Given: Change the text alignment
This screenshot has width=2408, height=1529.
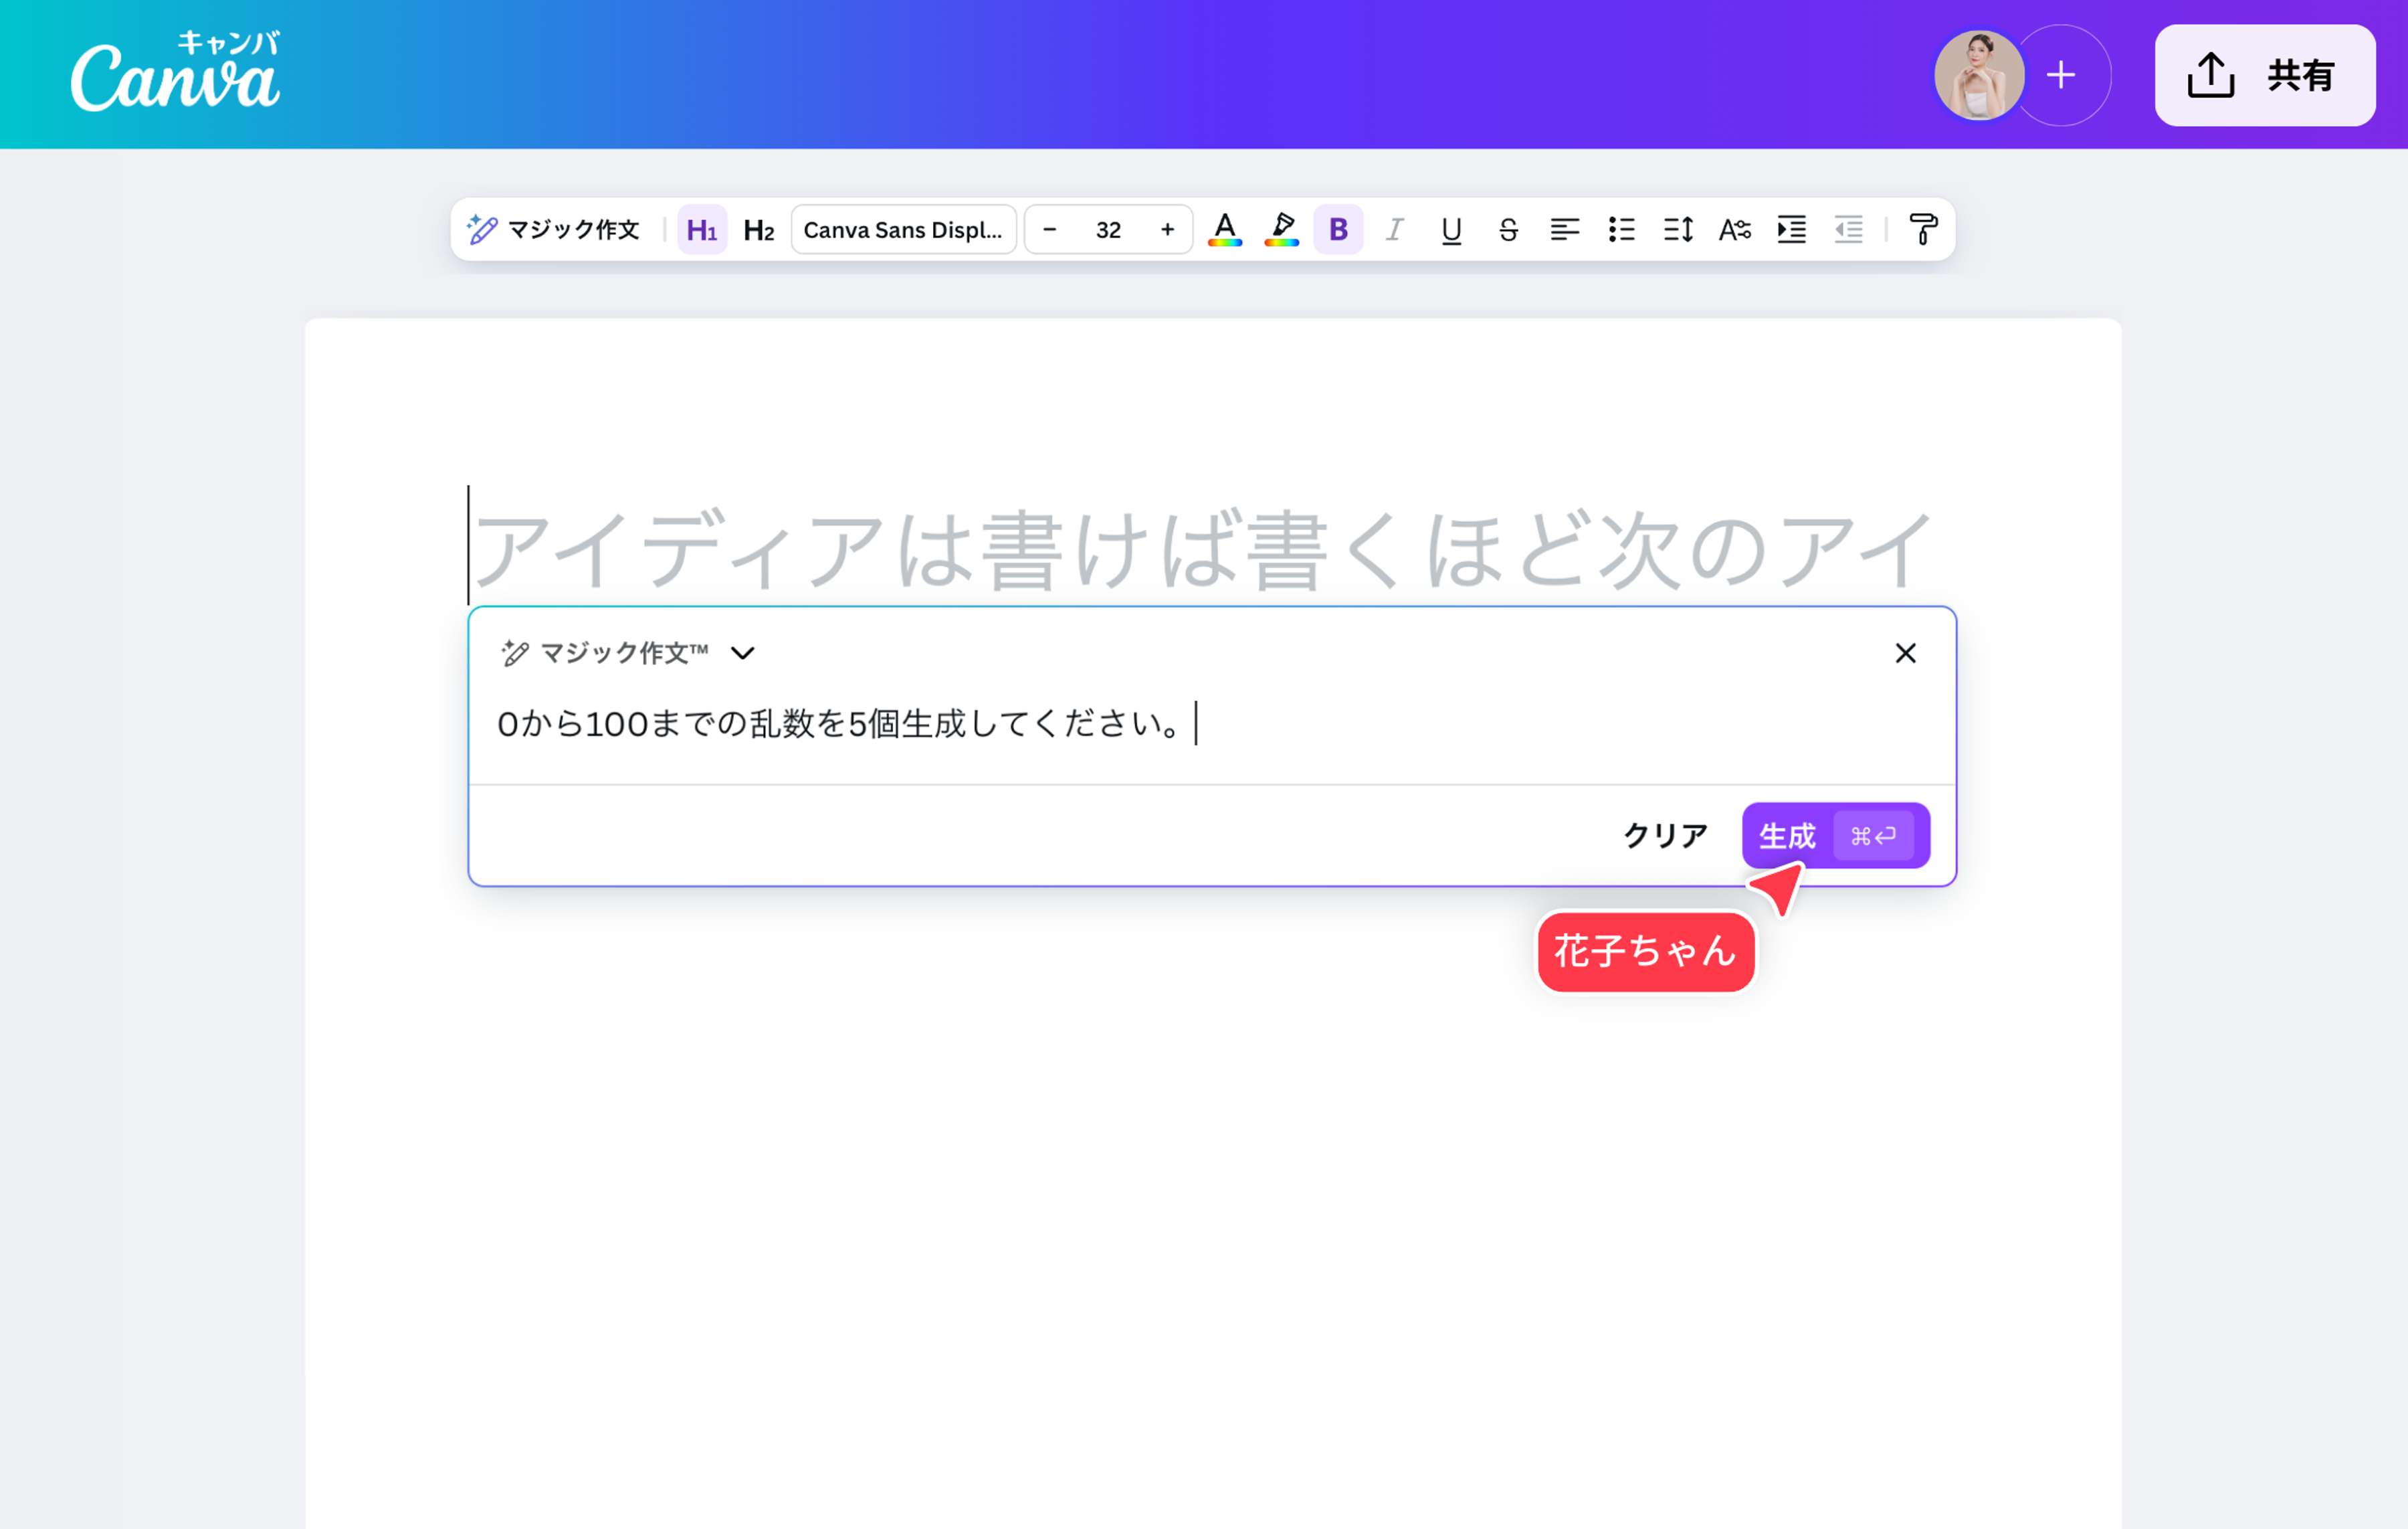Looking at the screenshot, I should [x=1565, y=230].
